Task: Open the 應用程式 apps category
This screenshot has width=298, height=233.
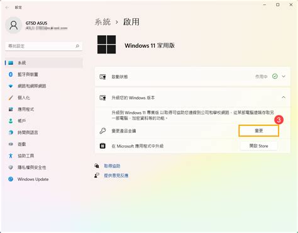Action: click(x=43, y=109)
